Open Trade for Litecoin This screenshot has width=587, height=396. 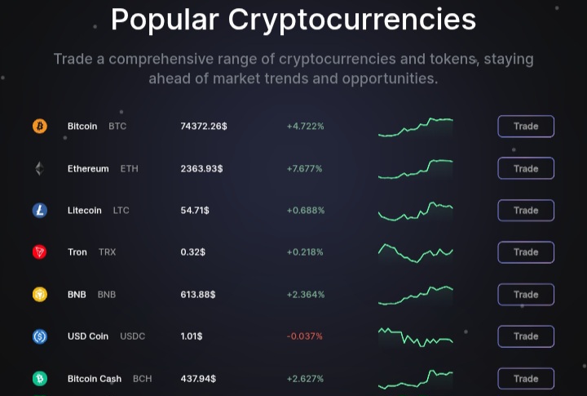526,211
